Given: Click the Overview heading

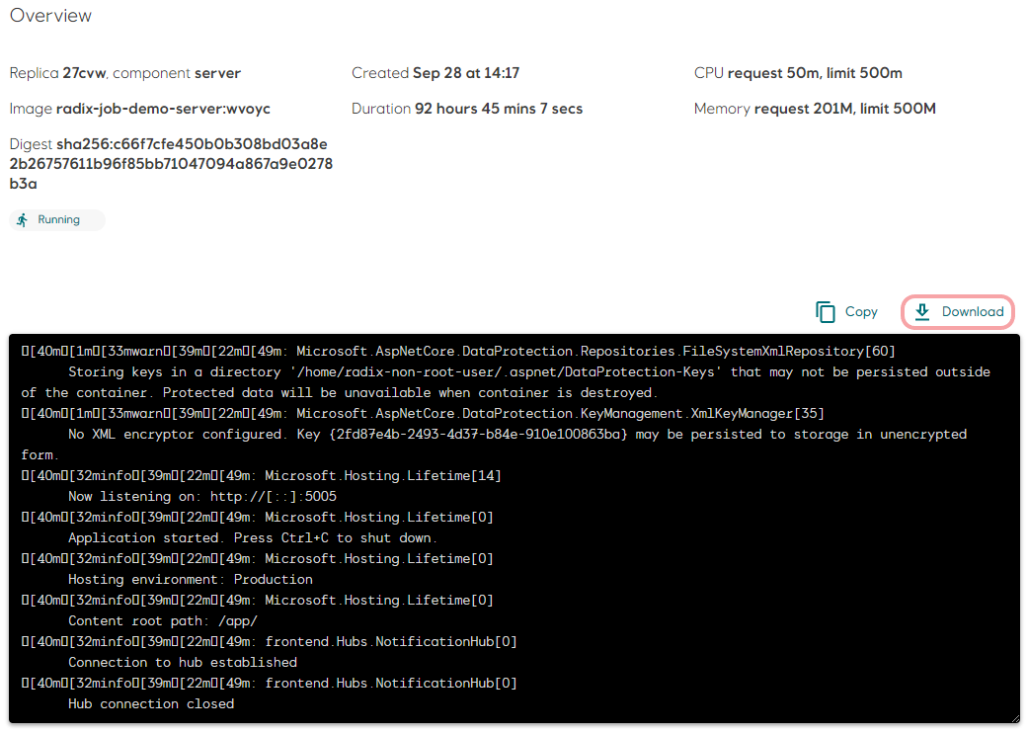Looking at the screenshot, I should pos(51,16).
